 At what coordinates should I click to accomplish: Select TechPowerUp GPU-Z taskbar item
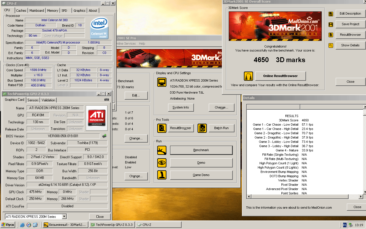point(112,225)
